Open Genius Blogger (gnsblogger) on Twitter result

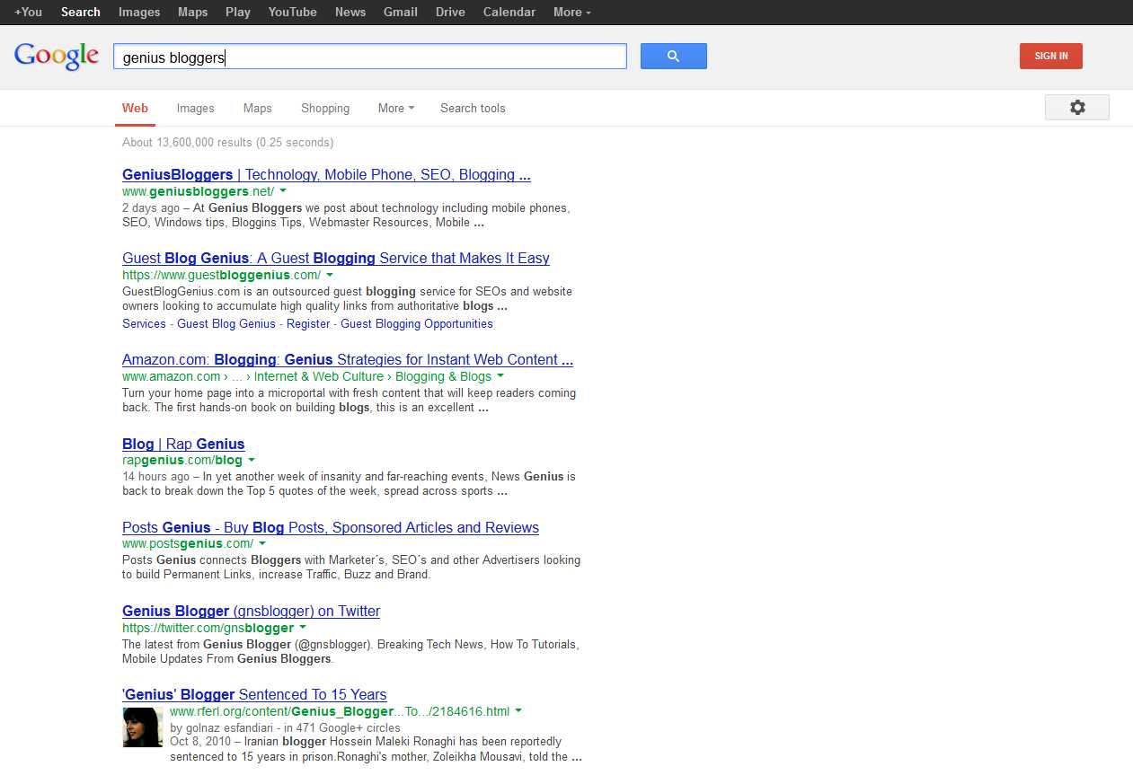pos(251,611)
